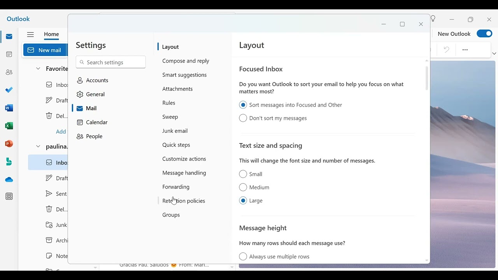Click scroll-down arrow of settings panel
498x280 pixels.
427,261
